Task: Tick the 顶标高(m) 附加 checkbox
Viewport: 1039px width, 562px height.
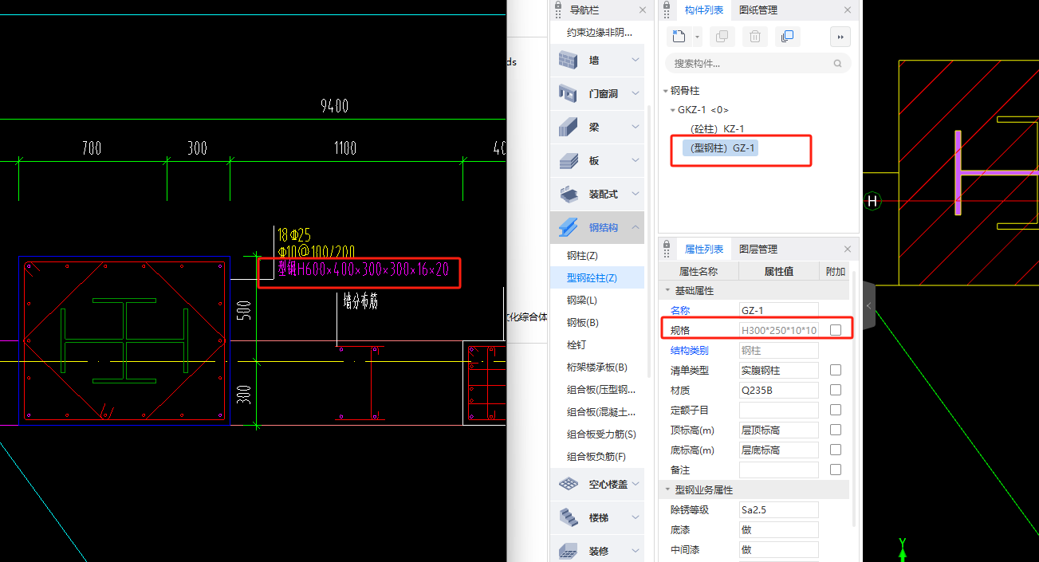Action: tap(836, 430)
